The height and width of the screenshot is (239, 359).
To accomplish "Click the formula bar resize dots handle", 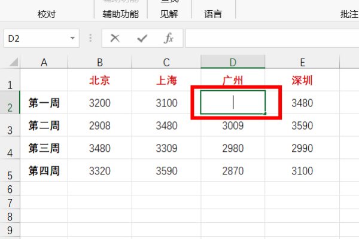I will (x=90, y=38).
